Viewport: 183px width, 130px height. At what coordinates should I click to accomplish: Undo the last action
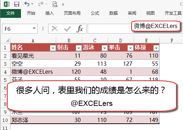27,4
